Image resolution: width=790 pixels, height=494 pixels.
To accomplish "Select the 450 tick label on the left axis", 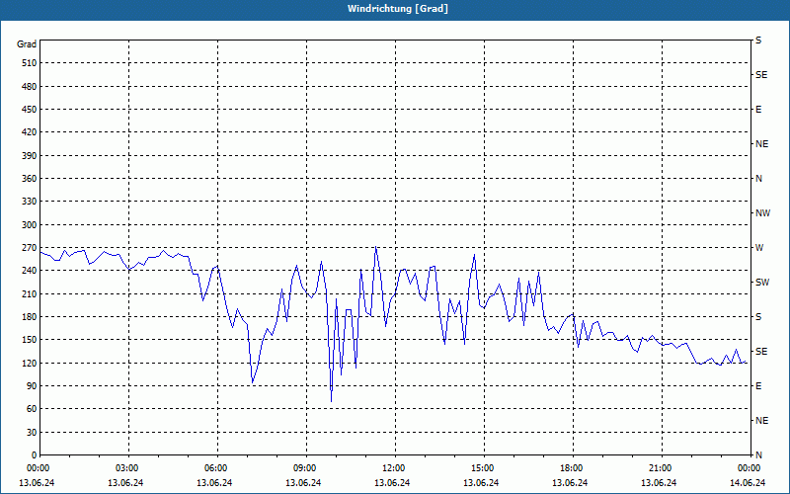I will [x=30, y=110].
